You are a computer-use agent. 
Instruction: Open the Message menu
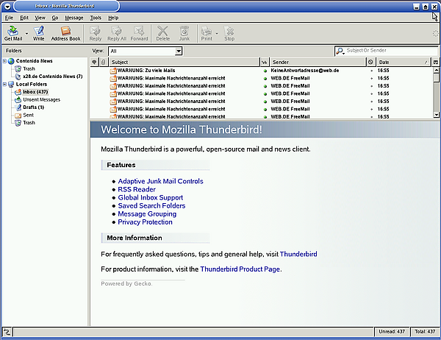tap(73, 17)
